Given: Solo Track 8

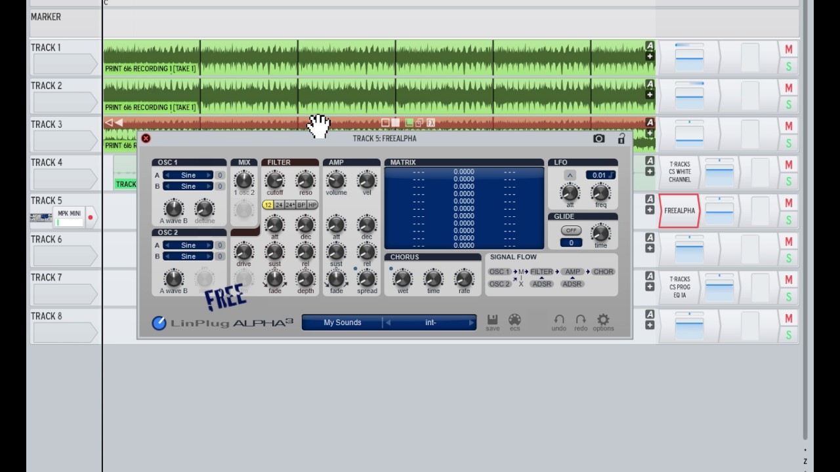Looking at the screenshot, I should 789,335.
